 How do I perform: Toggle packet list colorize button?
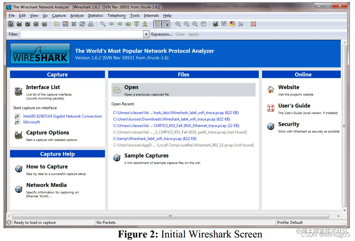157,24
